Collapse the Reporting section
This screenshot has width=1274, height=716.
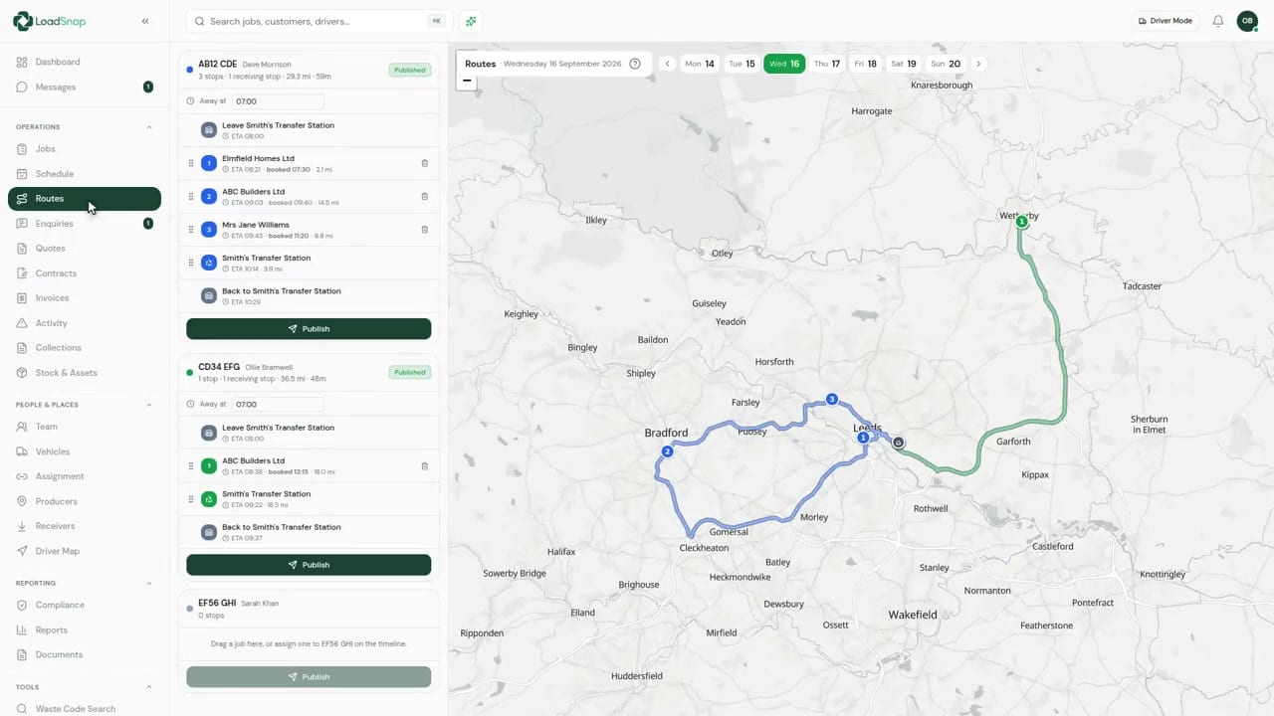click(149, 583)
